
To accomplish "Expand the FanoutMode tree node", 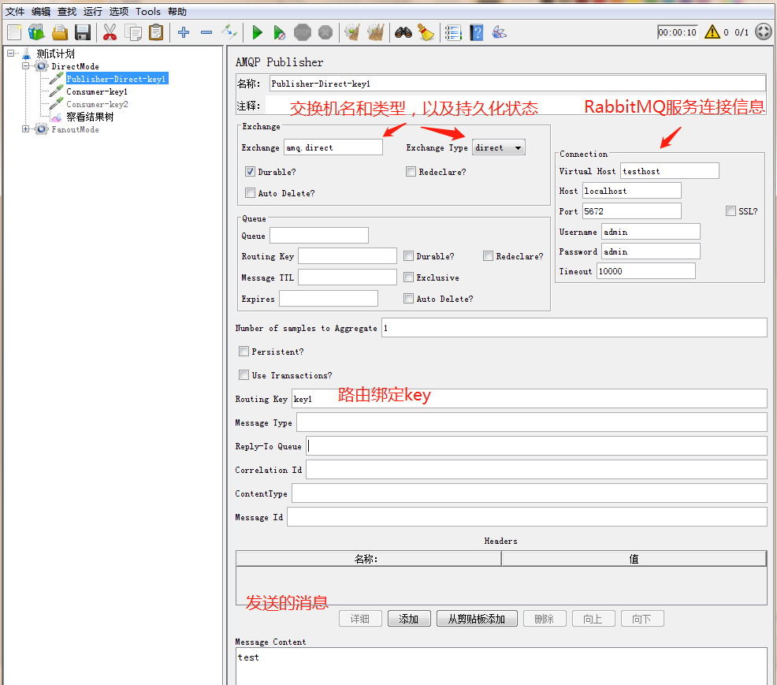I will 25,128.
